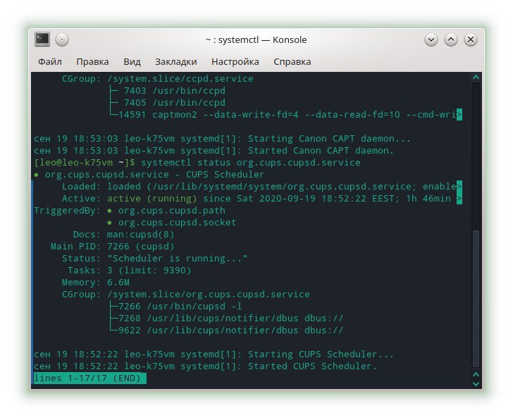
Task: Click 'Main PID: 7266 (cupsd)' line
Action: pyautogui.click(x=112, y=247)
